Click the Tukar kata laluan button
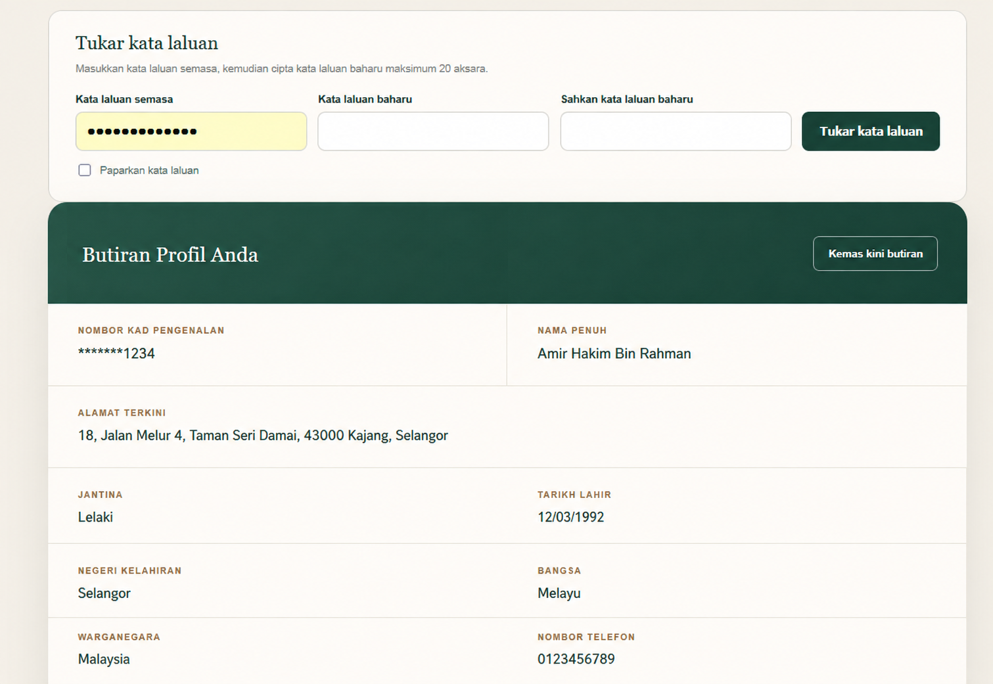 tap(871, 131)
